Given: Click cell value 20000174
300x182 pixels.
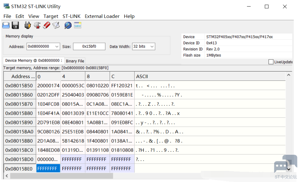Looking at the screenshot, I should [48, 86].
